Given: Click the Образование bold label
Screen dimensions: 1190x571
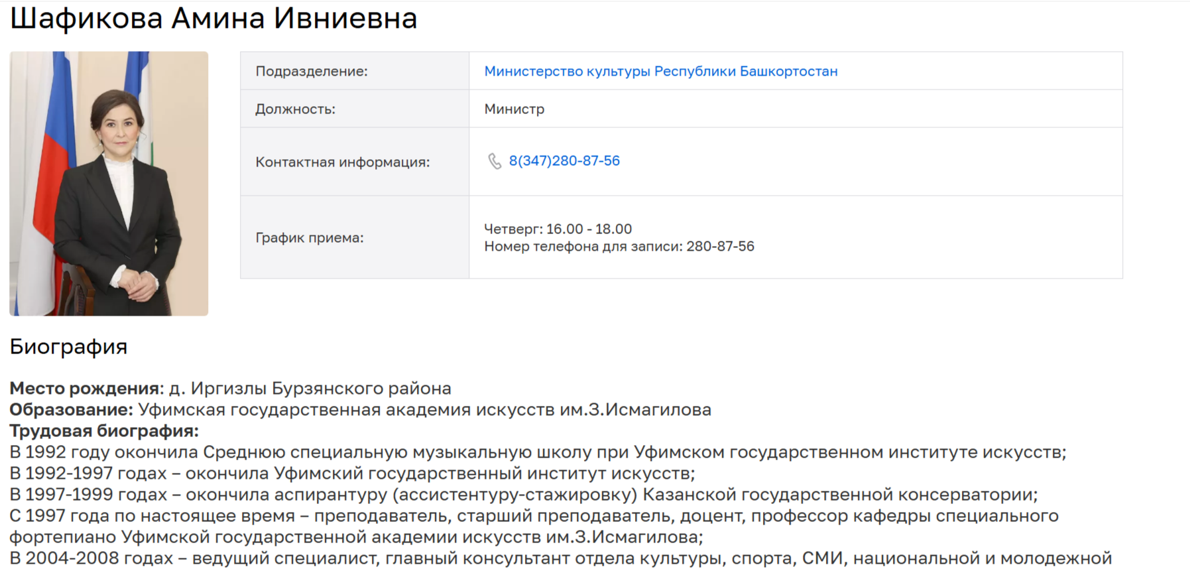Looking at the screenshot, I should tap(71, 409).
